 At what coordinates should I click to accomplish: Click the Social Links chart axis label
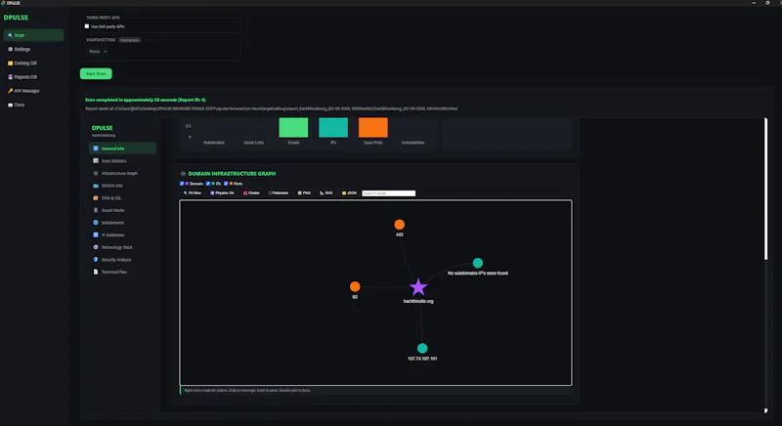[254, 143]
